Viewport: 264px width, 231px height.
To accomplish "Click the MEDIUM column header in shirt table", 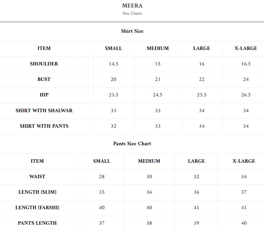I will tap(157, 48).
